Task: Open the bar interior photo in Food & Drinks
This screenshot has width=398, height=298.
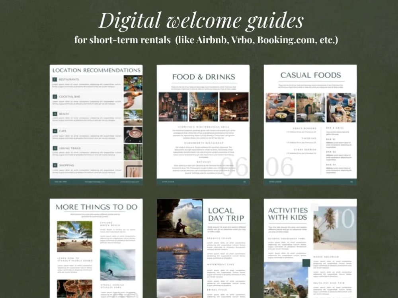Action: point(234,107)
